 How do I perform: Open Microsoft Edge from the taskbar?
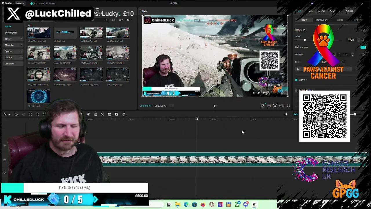[x=186, y=205]
